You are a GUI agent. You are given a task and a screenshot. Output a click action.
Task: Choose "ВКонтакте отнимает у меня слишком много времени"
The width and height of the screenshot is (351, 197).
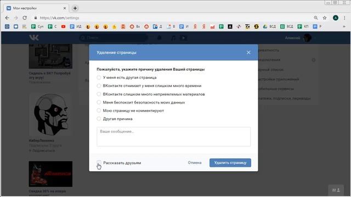click(99, 86)
